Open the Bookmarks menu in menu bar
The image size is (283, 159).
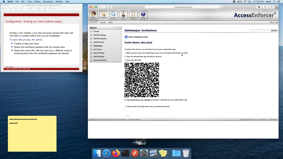click(x=48, y=1)
